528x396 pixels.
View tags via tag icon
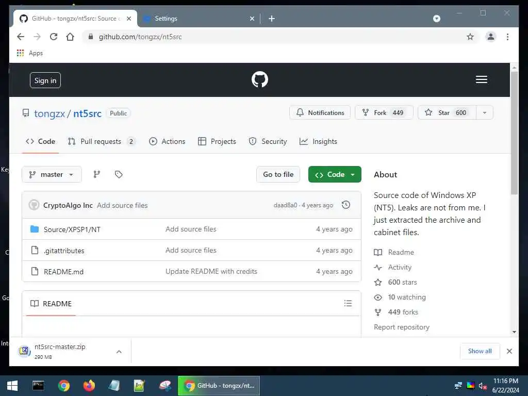(x=119, y=174)
